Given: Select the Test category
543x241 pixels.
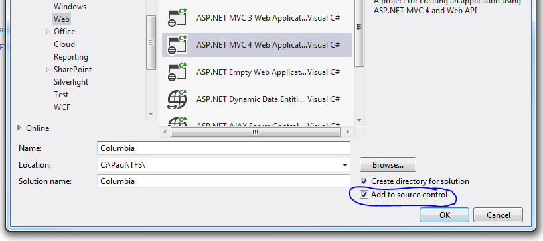Looking at the screenshot, I should 61,95.
